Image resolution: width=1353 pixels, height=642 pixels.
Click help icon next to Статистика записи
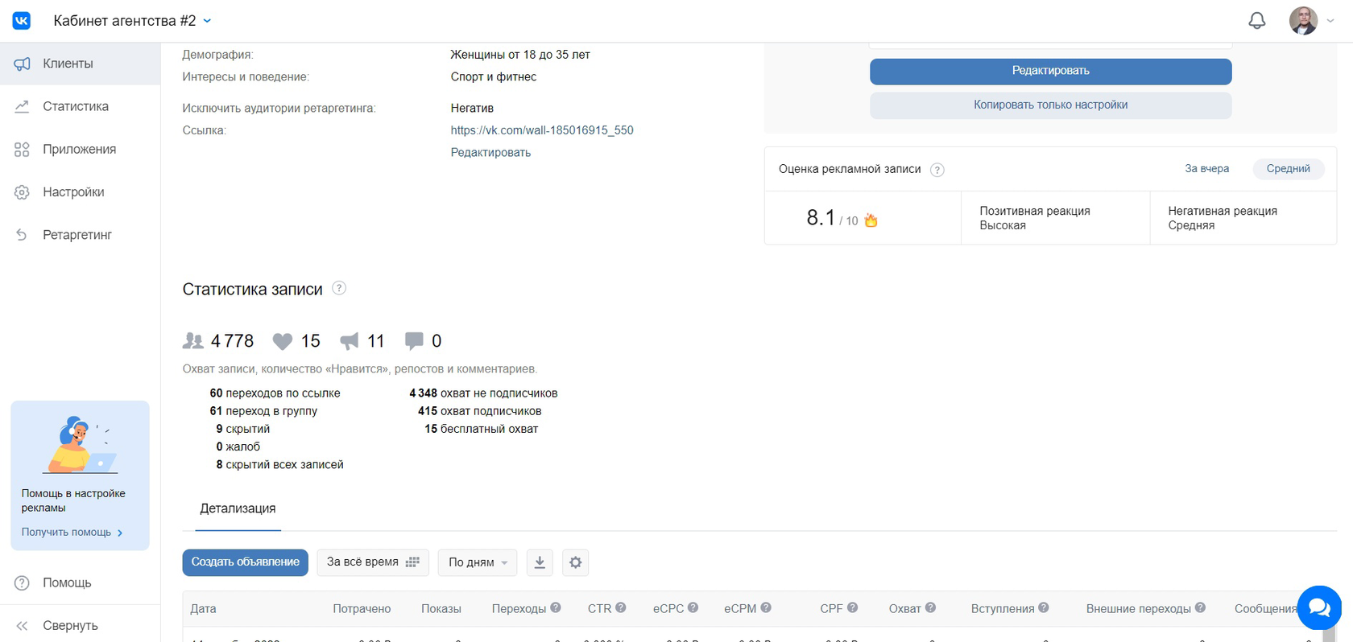point(339,288)
